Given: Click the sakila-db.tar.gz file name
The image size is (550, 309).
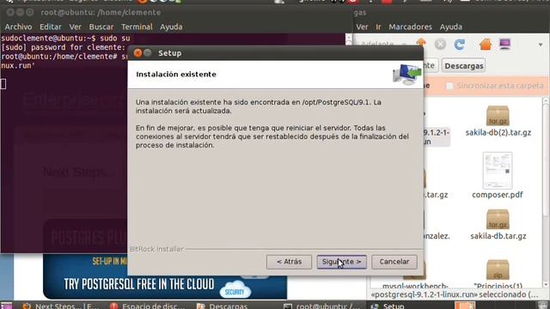Looking at the screenshot, I should 498,236.
